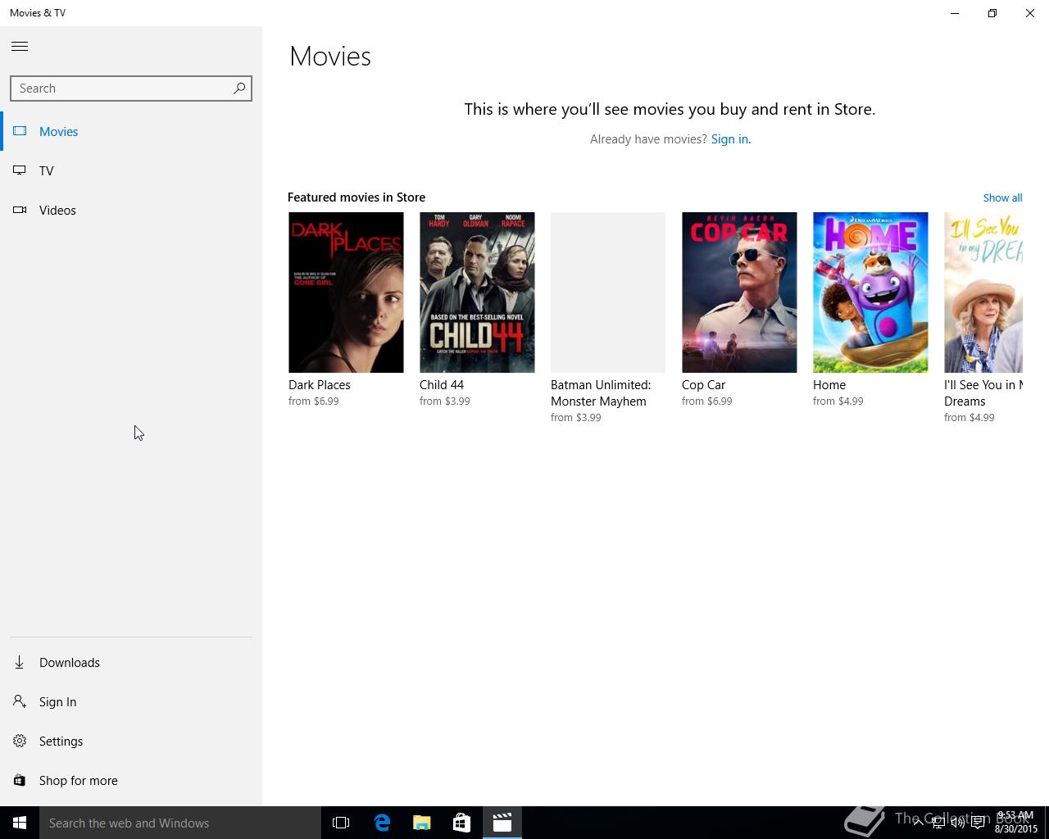This screenshot has width=1049, height=839.
Task: Click the Child 44 title text
Action: (x=442, y=385)
